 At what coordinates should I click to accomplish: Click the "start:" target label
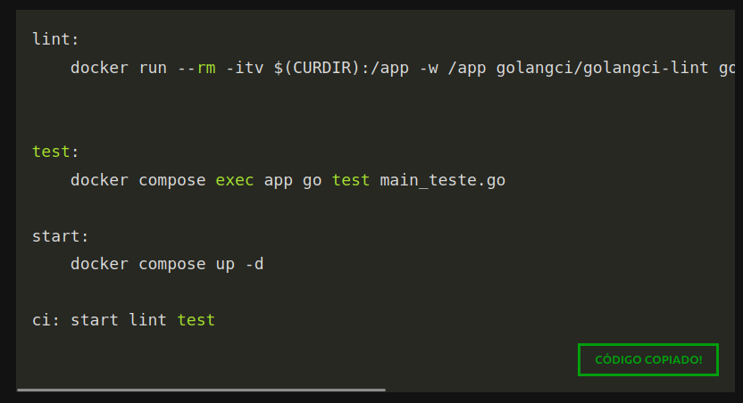(x=60, y=236)
